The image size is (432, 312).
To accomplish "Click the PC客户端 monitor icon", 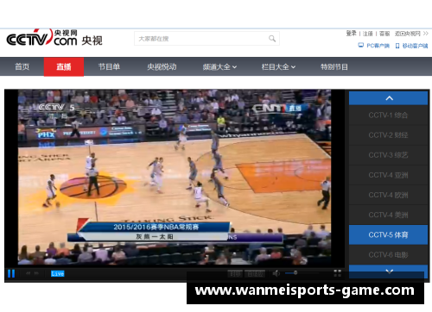I will point(360,46).
